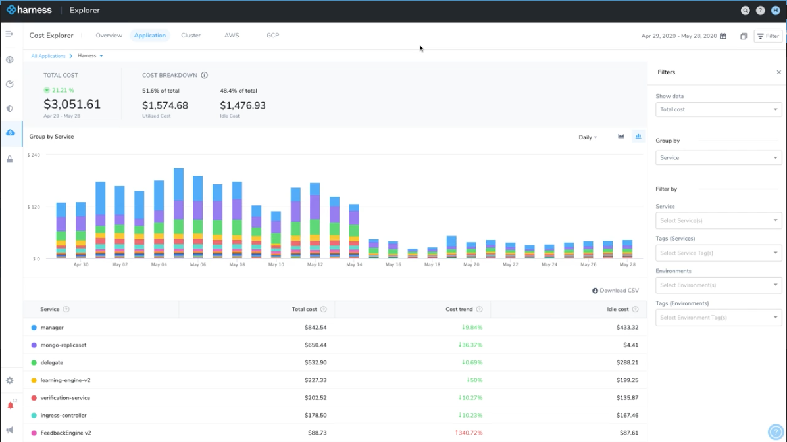The width and height of the screenshot is (787, 442).
Task: Open the cloud cost sidebar icon
Action: (x=10, y=133)
